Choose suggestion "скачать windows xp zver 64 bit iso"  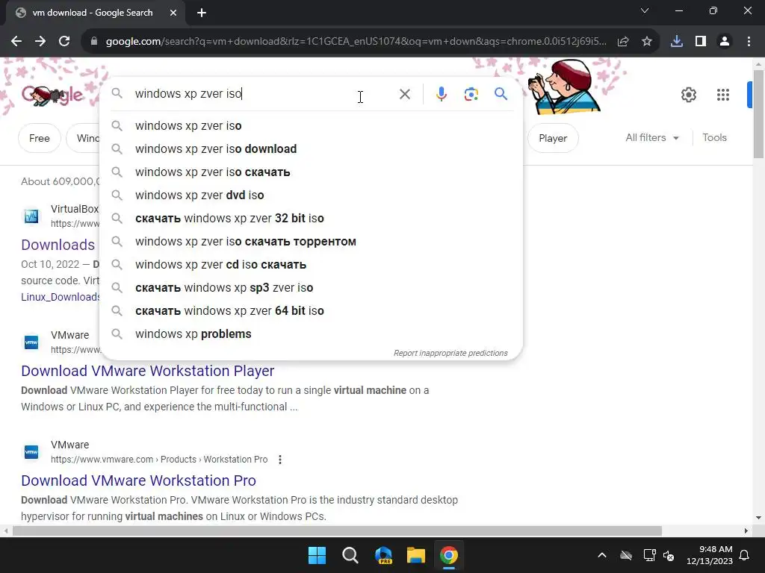pyautogui.click(x=311, y=311)
